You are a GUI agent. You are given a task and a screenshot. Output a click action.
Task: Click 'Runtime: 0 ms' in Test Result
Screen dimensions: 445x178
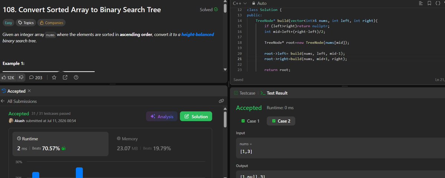pos(280,108)
